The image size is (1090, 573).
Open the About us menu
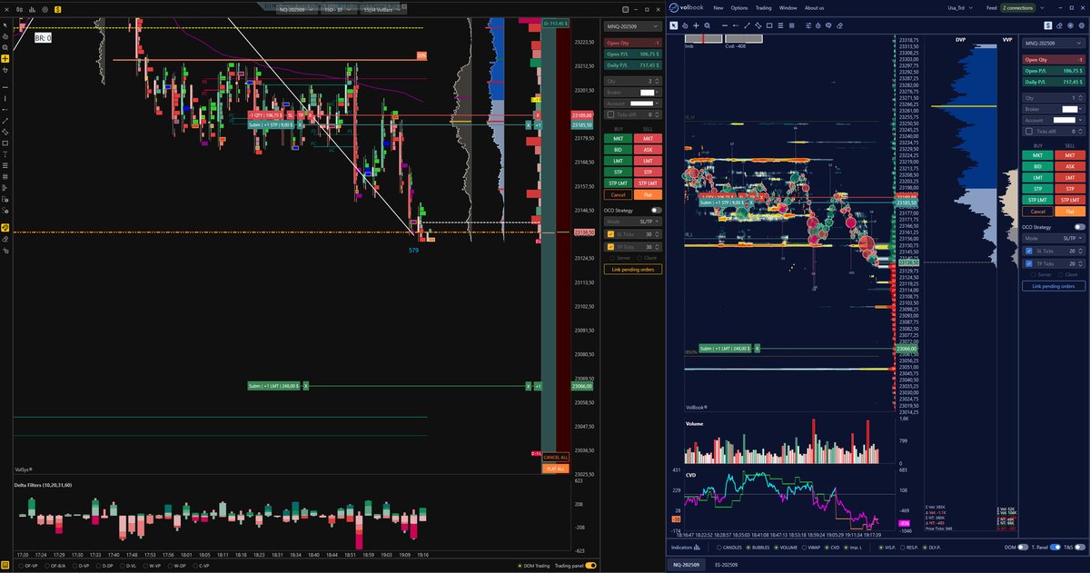815,7
